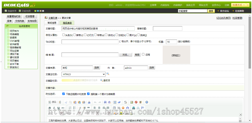Click the TAG标签 input field
The width and height of the screenshot is (252, 123).
pos(90,42)
